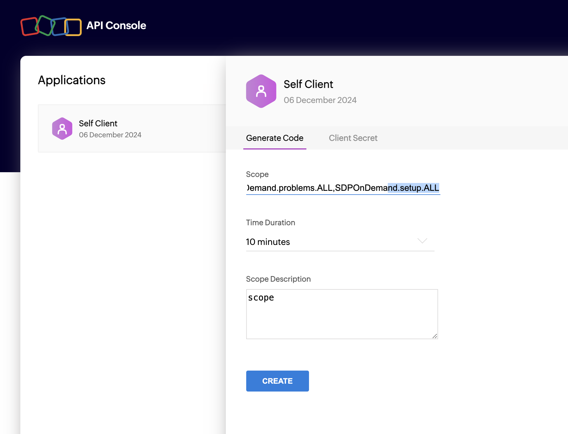This screenshot has height=434, width=568.
Task: Click the Applications heading
Action: tap(72, 80)
